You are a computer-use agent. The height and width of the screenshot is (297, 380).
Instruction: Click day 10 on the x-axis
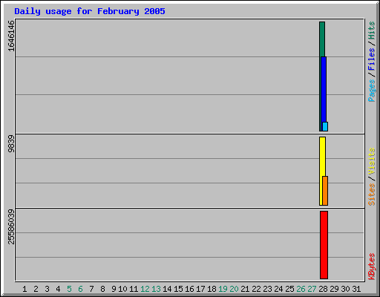coord(122,289)
